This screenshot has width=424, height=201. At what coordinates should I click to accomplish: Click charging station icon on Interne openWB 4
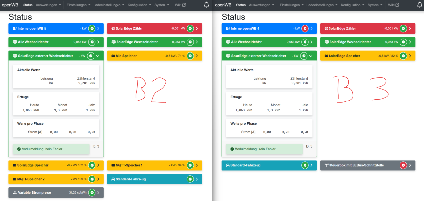228,29
